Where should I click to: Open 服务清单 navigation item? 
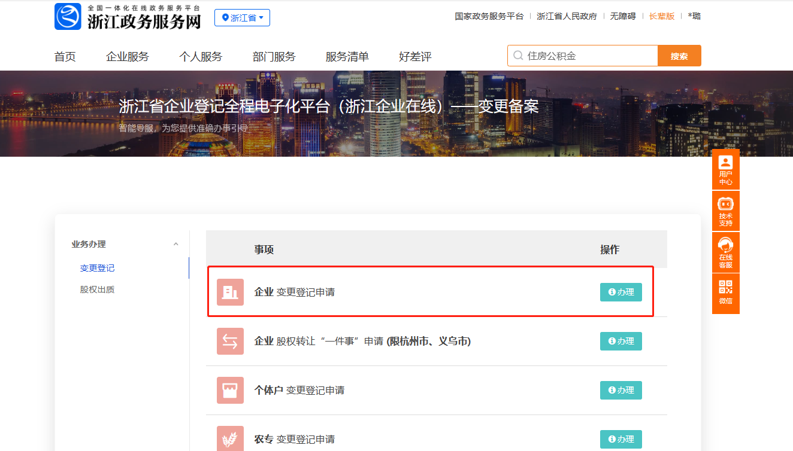[347, 57]
